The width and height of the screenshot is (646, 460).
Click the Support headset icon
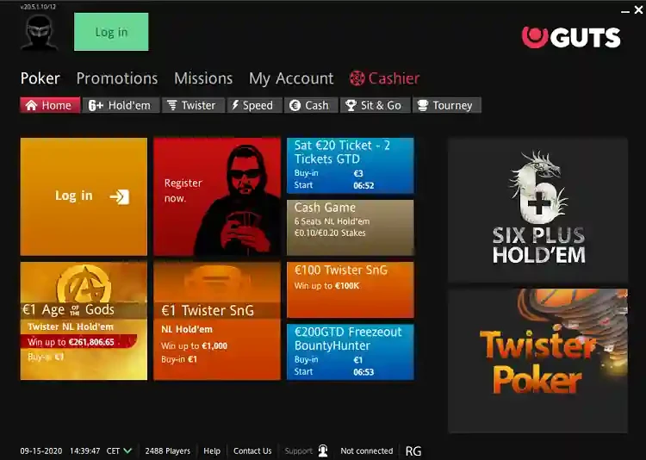(323, 451)
